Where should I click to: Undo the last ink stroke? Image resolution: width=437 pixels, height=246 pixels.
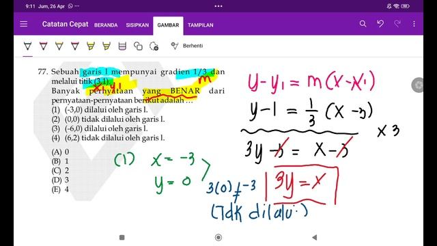click(380, 24)
